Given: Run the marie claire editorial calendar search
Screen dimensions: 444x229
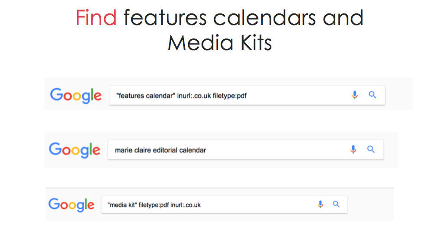Looking at the screenshot, I should click(371, 149).
